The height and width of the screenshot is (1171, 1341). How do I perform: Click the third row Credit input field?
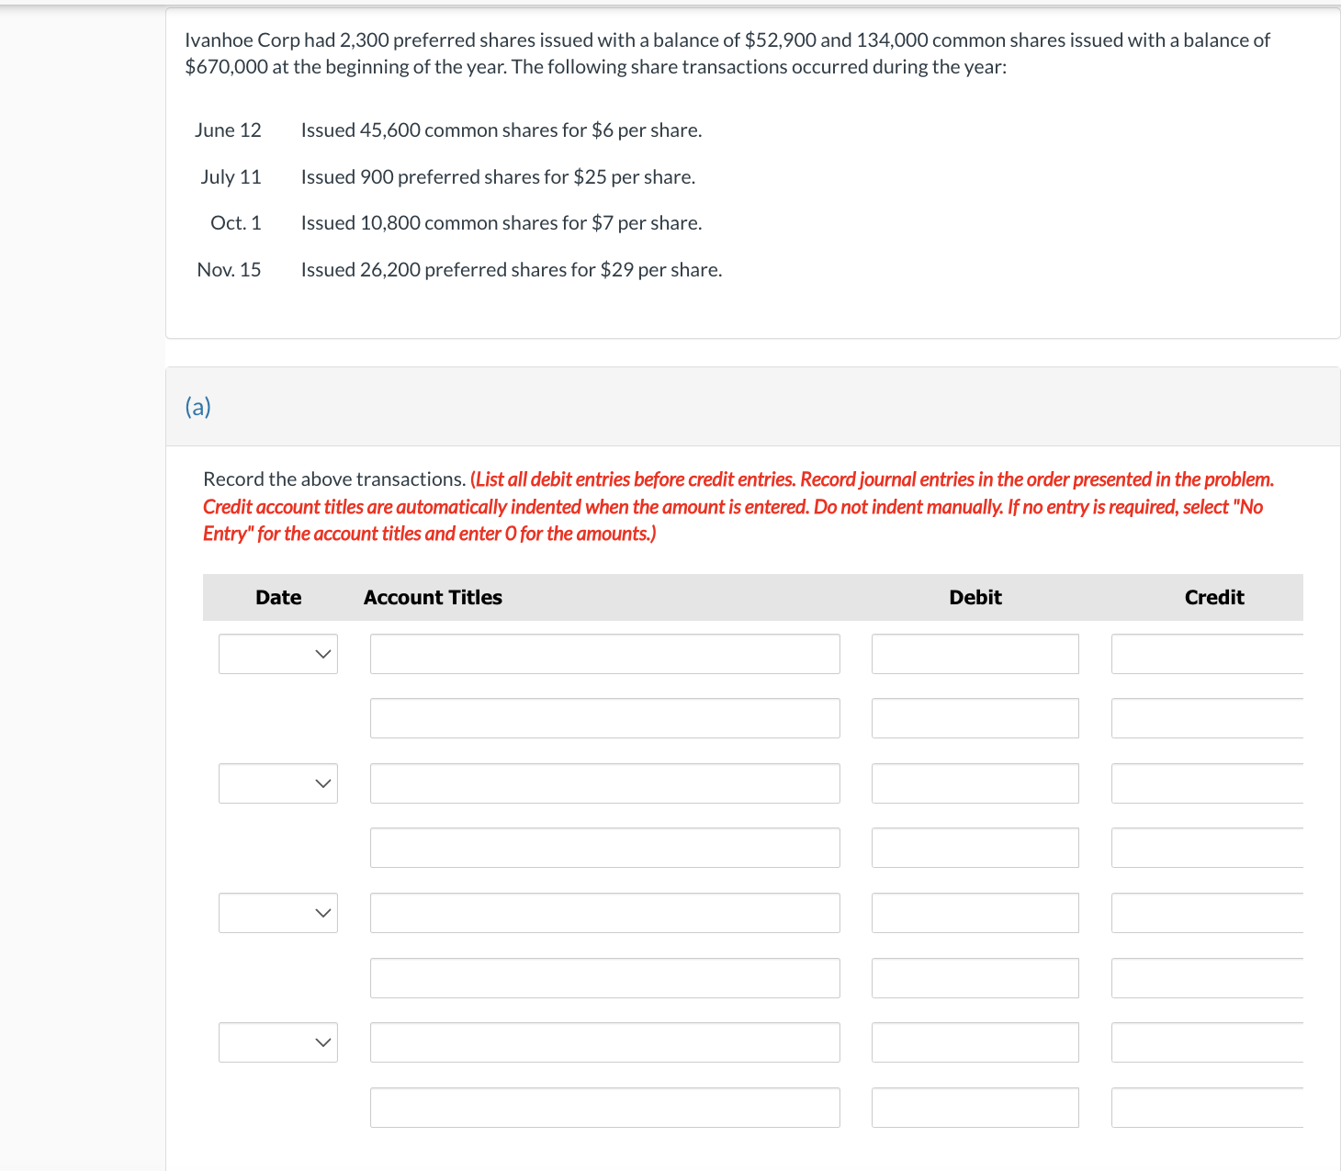point(1208,783)
